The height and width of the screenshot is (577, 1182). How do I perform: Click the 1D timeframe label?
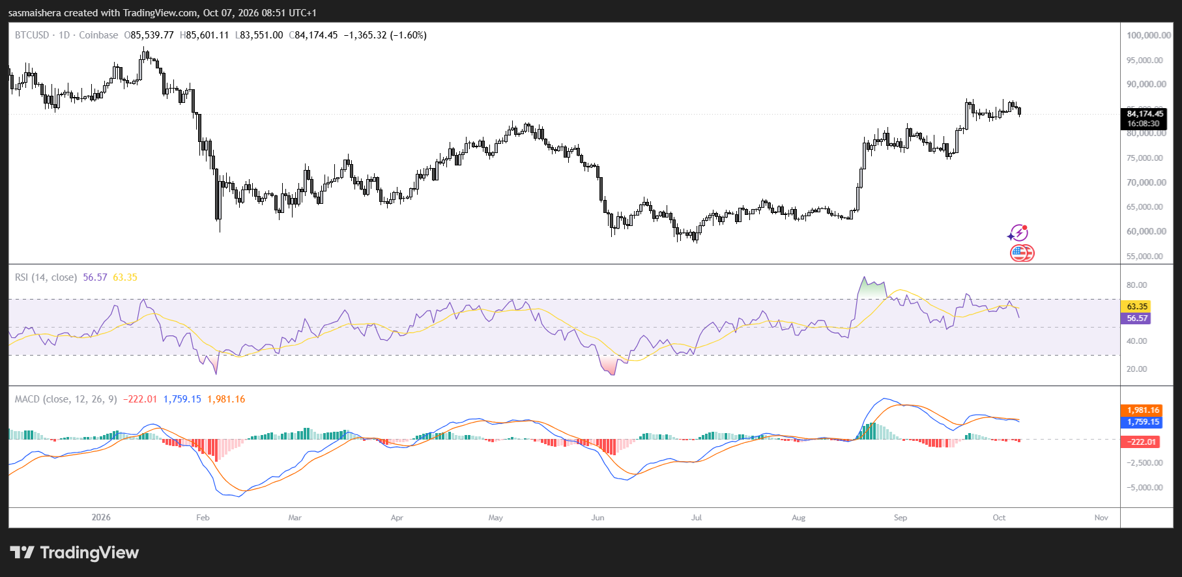64,35
